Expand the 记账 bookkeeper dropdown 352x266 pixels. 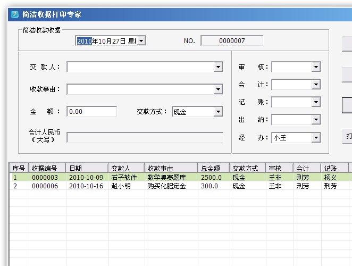(x=316, y=102)
